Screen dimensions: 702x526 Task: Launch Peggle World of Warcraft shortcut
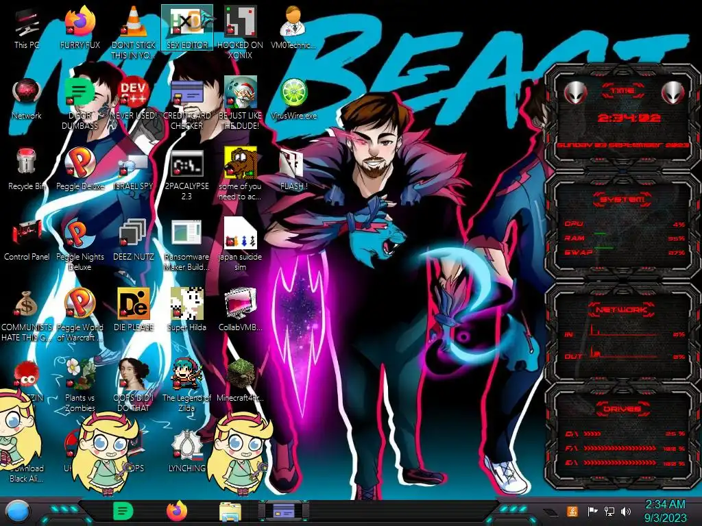tap(80, 315)
